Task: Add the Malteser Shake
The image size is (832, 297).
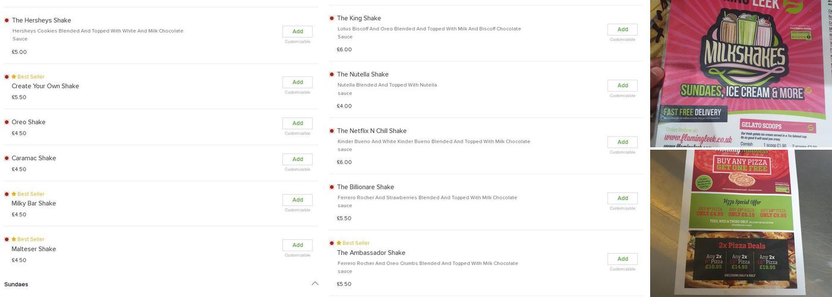Action: (297, 245)
